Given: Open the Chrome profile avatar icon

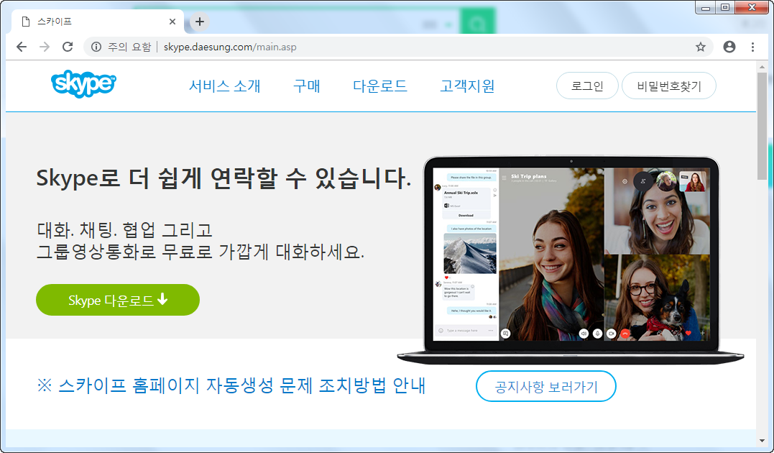Looking at the screenshot, I should point(729,47).
